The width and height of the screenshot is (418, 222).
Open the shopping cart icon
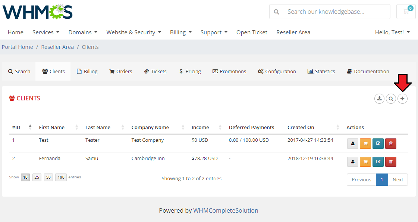tap(406, 12)
